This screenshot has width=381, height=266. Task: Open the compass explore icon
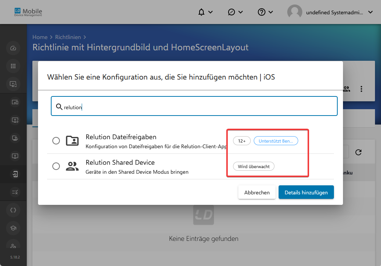[231, 12]
